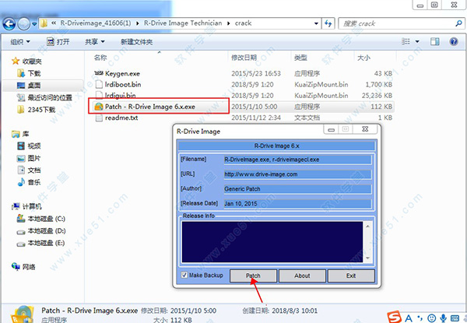Image resolution: width=467 pixels, height=323 pixels.
Task: Sort by 修改日期 column header
Action: coord(244,58)
